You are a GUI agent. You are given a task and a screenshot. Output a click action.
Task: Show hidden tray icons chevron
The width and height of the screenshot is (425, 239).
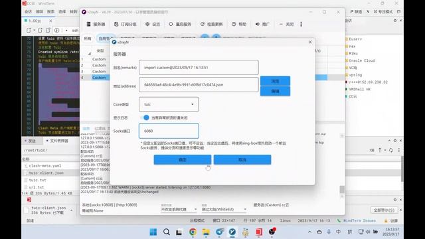pyautogui.click(x=309, y=232)
